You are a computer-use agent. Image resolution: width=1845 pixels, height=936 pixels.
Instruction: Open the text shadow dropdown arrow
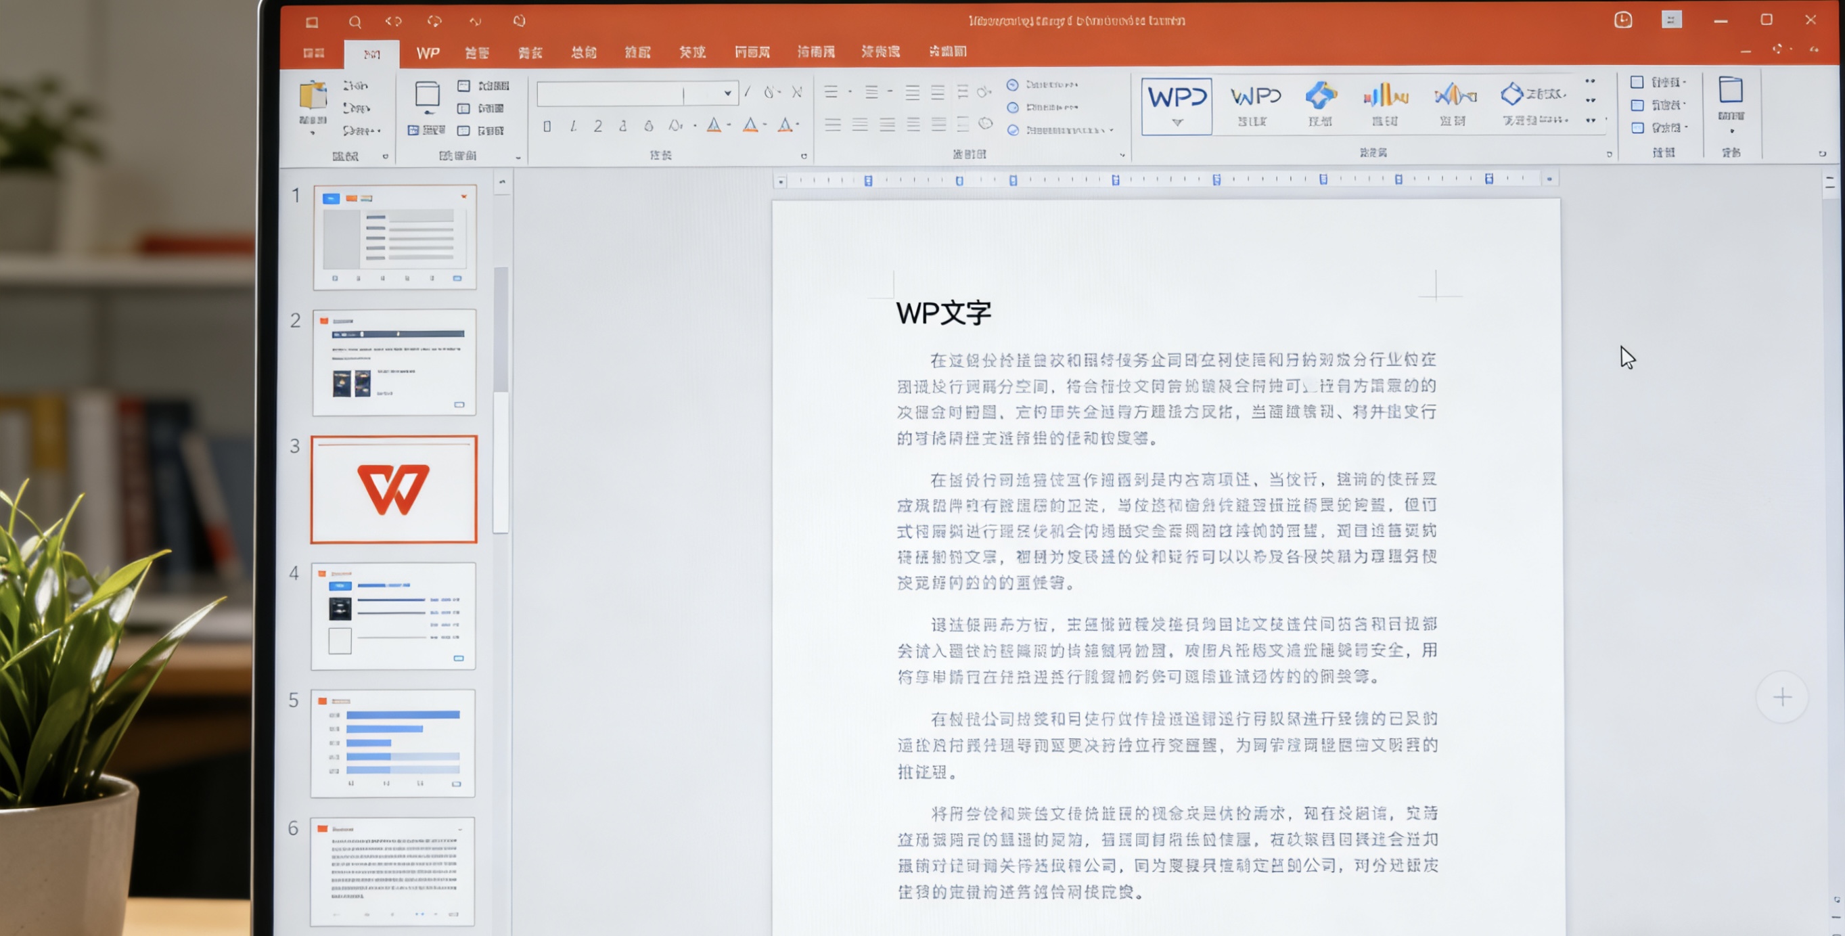click(695, 125)
